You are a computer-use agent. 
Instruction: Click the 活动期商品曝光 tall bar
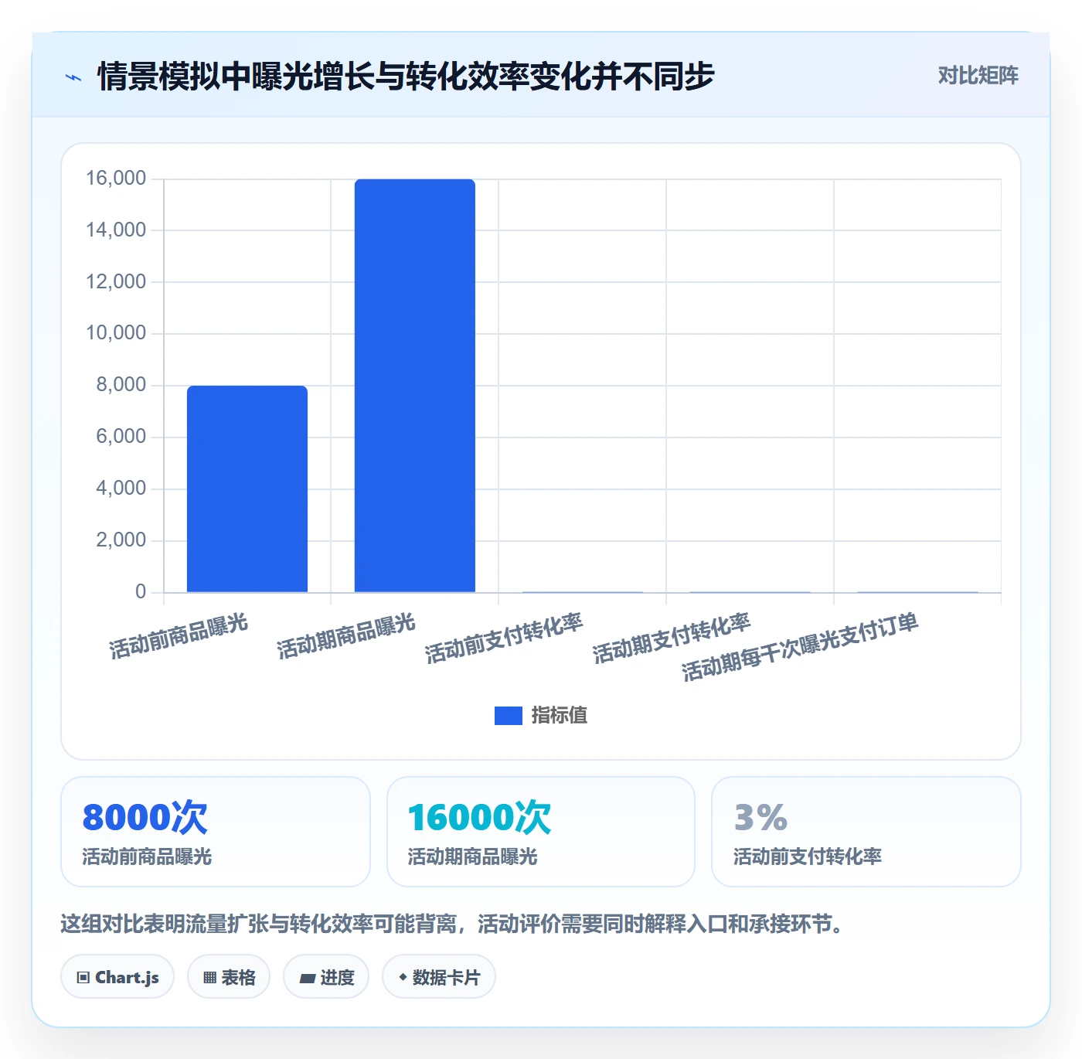point(415,386)
